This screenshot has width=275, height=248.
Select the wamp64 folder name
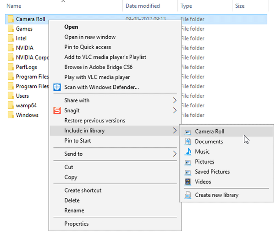[x=26, y=105]
